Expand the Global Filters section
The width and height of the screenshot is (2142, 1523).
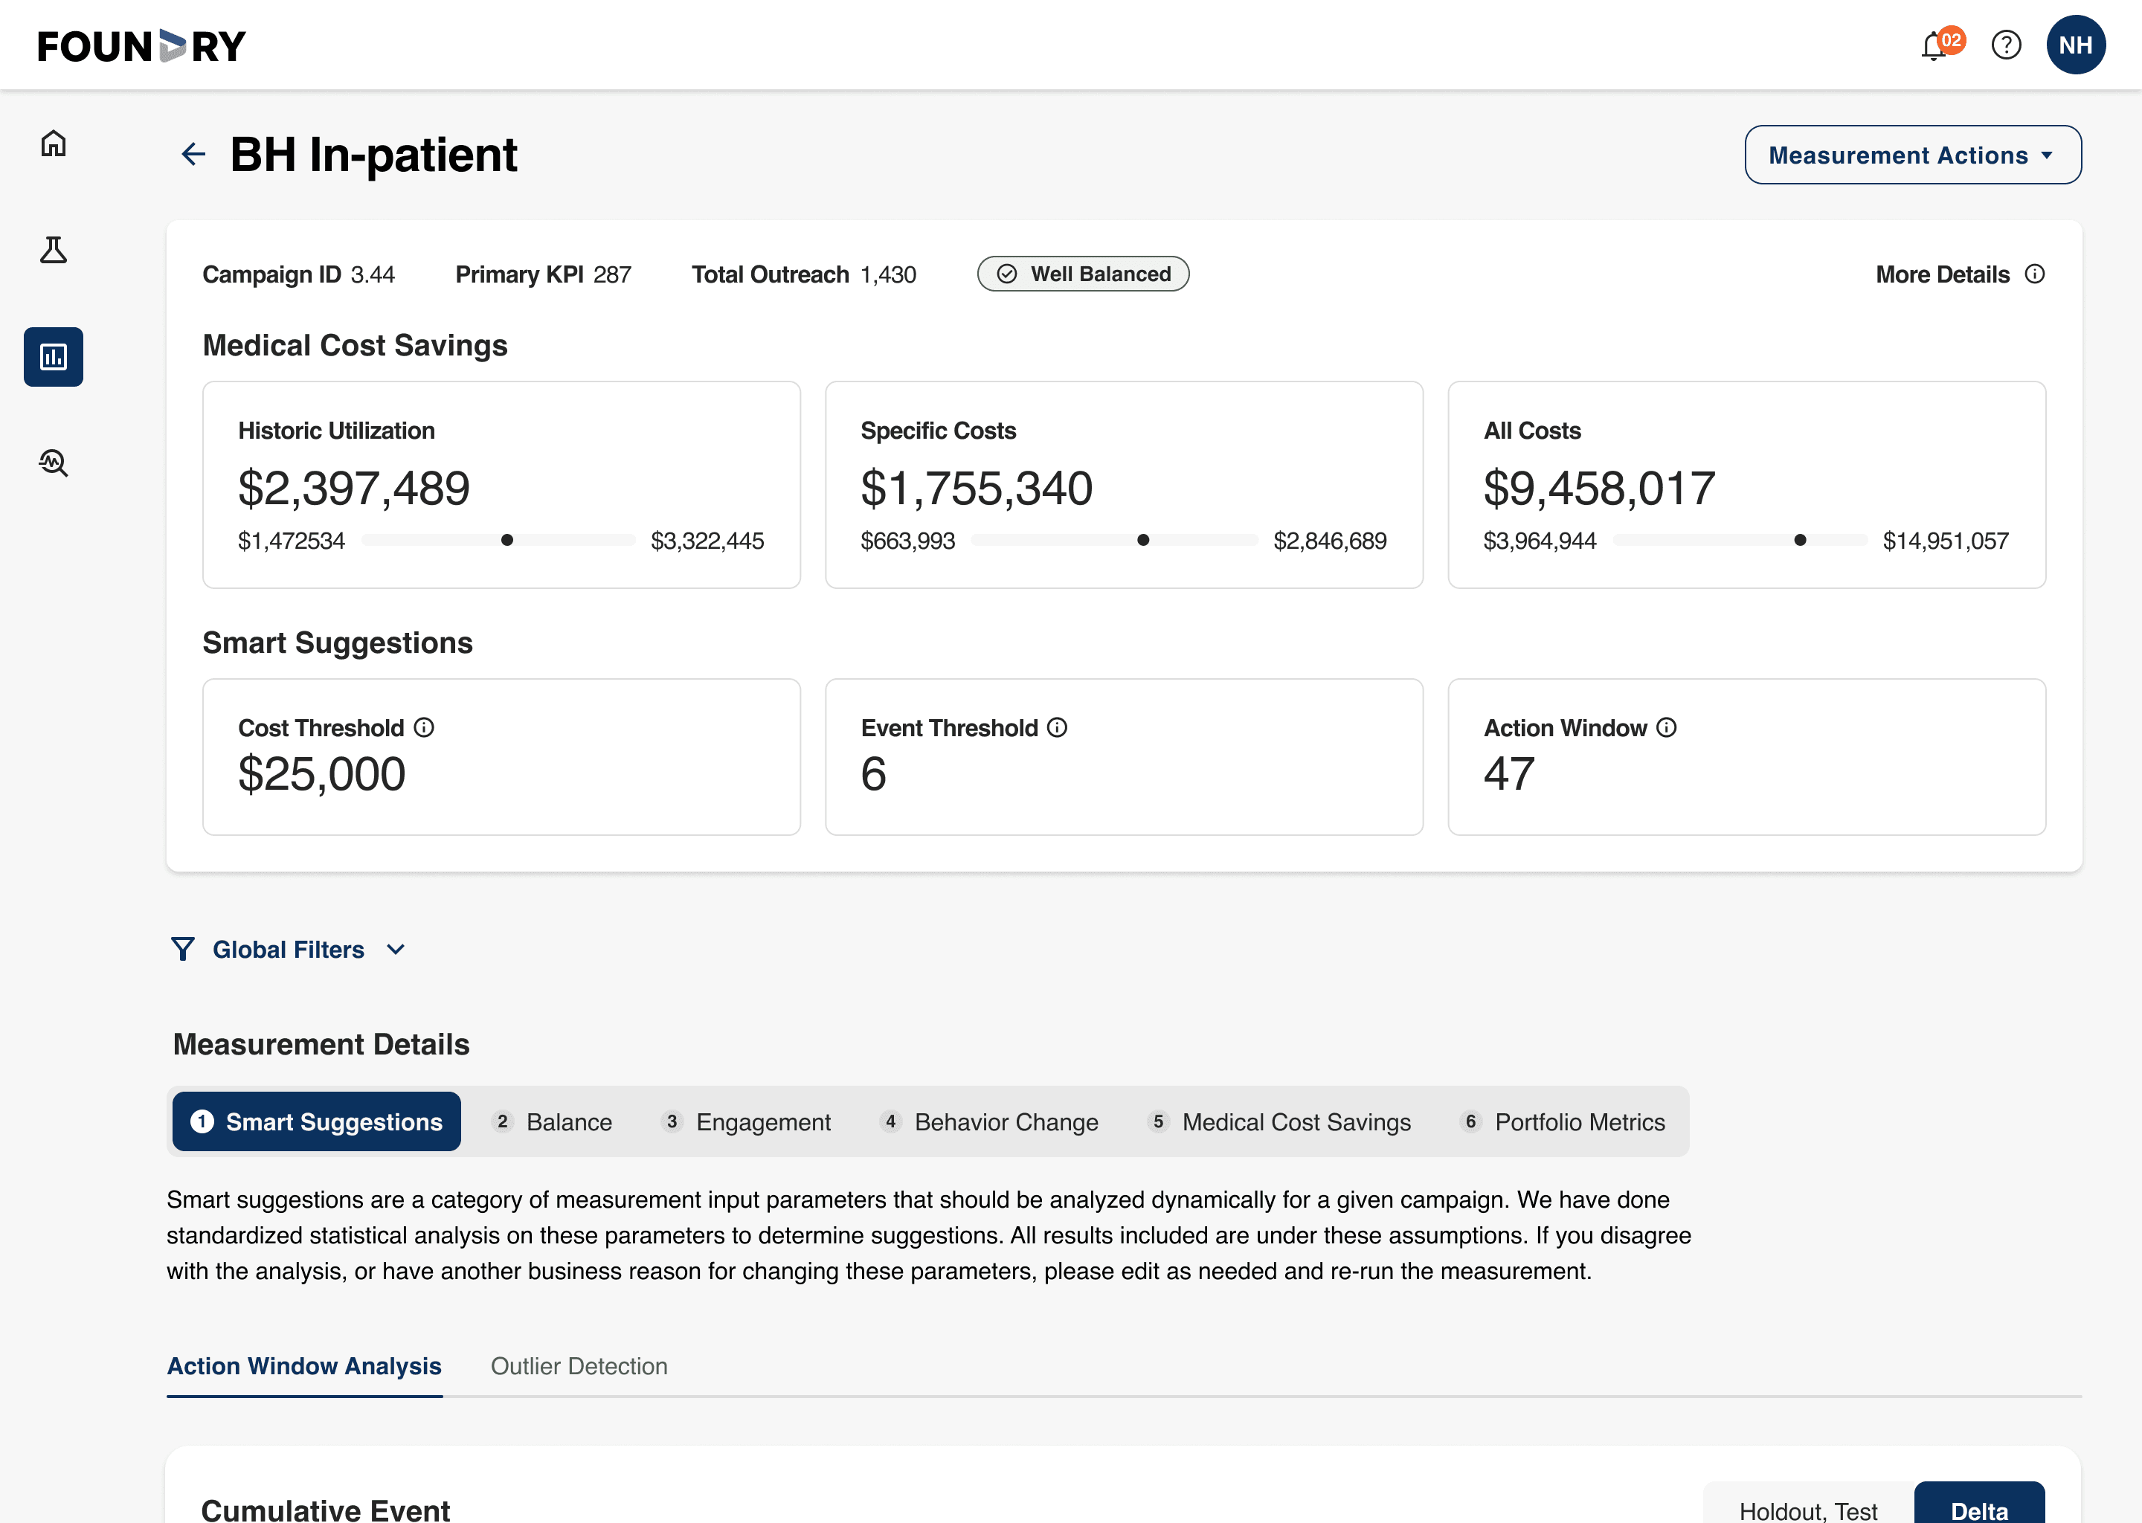coord(289,949)
